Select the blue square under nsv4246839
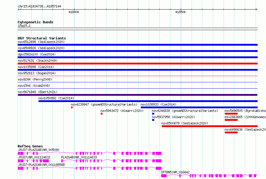Image resolution: width=266 pixels, height=179 pixels. [x=153, y=114]
